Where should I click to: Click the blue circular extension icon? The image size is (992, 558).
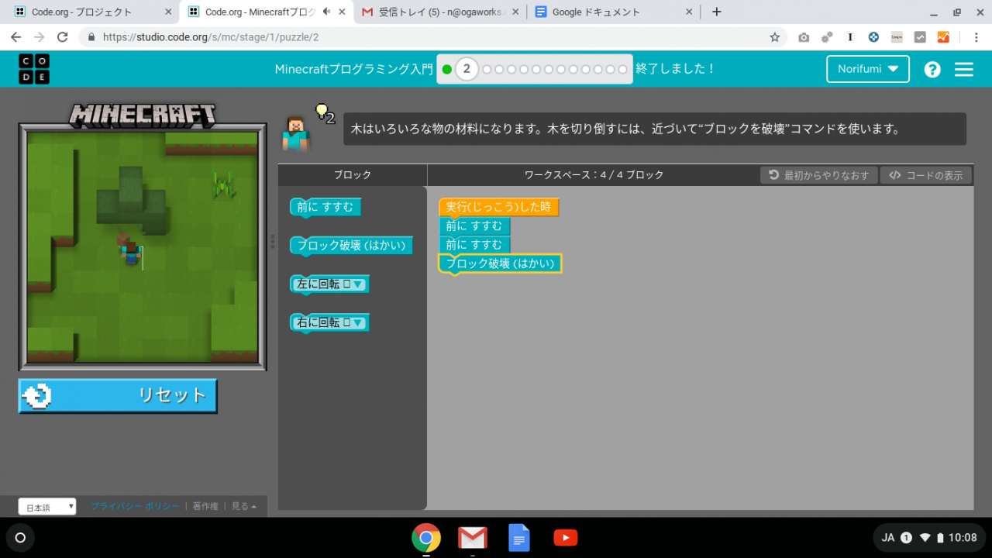(x=873, y=37)
